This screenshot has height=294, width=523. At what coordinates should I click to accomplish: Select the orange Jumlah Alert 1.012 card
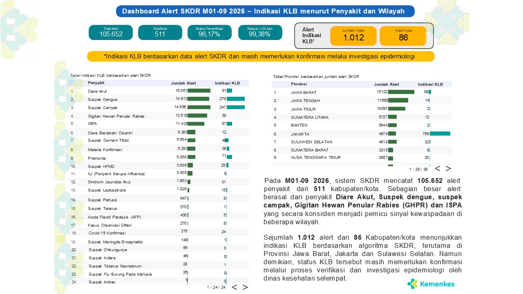coord(353,36)
